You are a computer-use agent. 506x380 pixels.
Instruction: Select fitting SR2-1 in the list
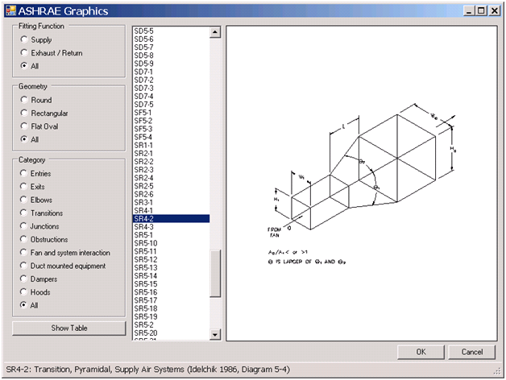pos(171,154)
